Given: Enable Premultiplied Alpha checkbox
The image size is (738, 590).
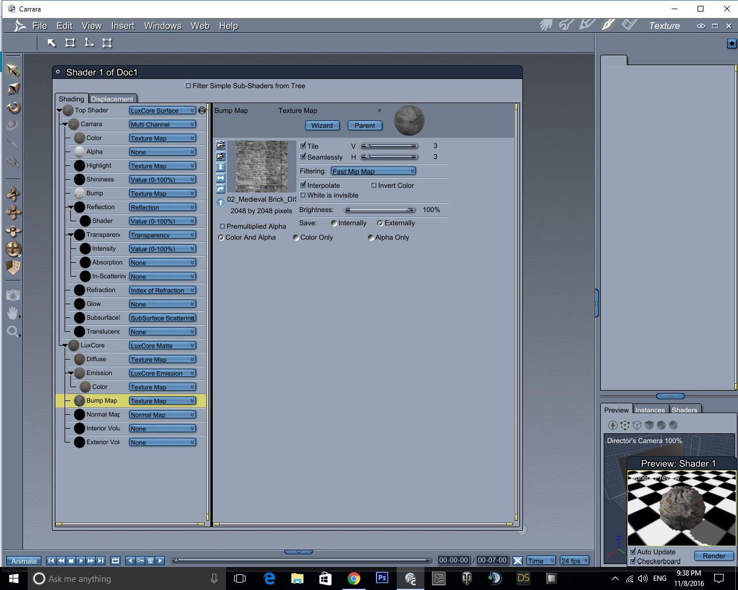Looking at the screenshot, I should (222, 226).
